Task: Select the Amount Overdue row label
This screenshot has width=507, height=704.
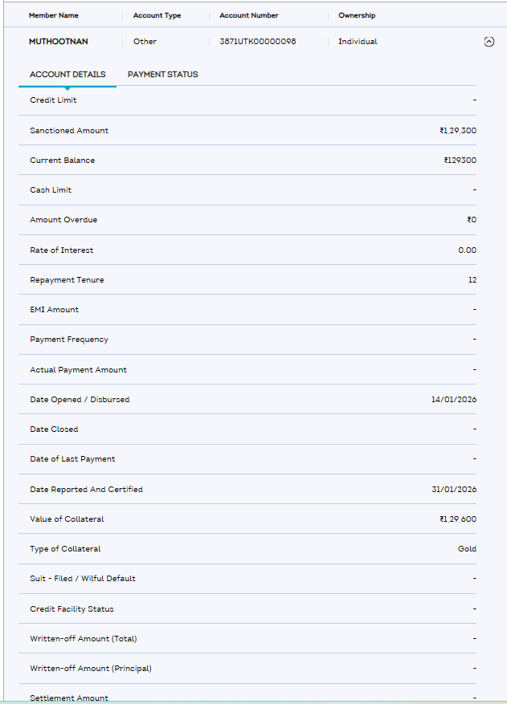Action: 63,220
